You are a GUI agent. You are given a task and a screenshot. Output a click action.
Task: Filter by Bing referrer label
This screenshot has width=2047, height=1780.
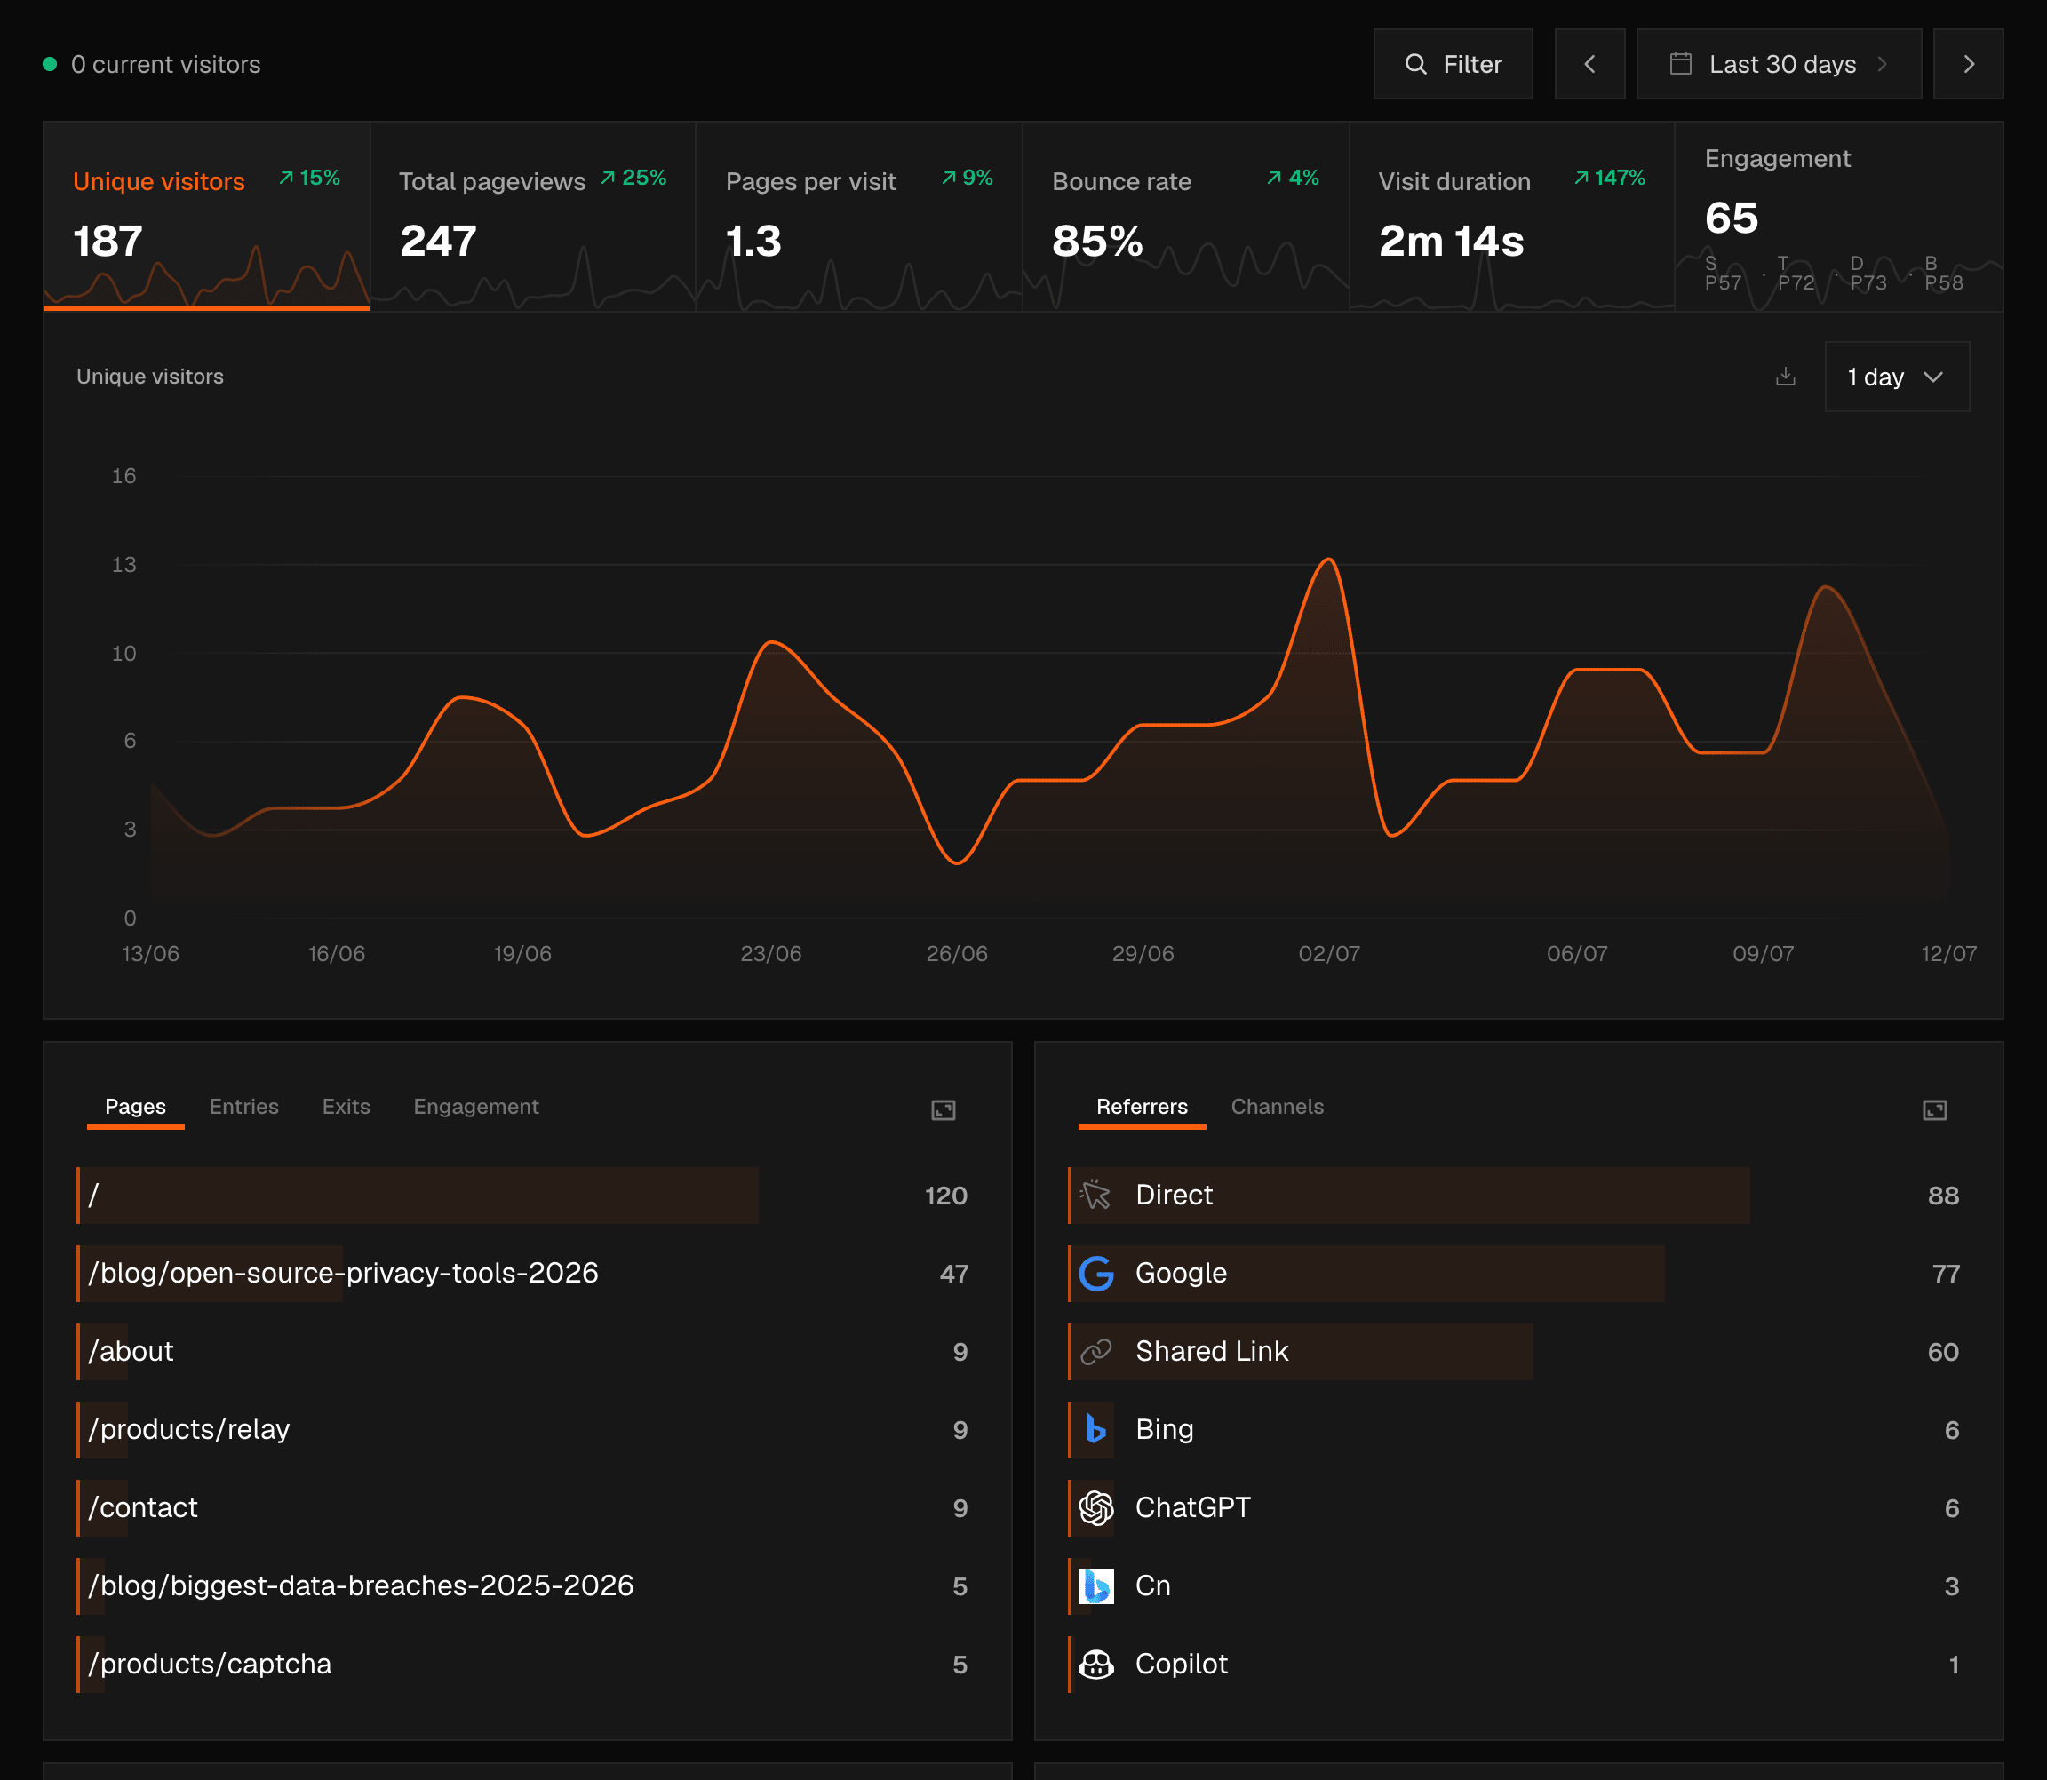tap(1164, 1429)
